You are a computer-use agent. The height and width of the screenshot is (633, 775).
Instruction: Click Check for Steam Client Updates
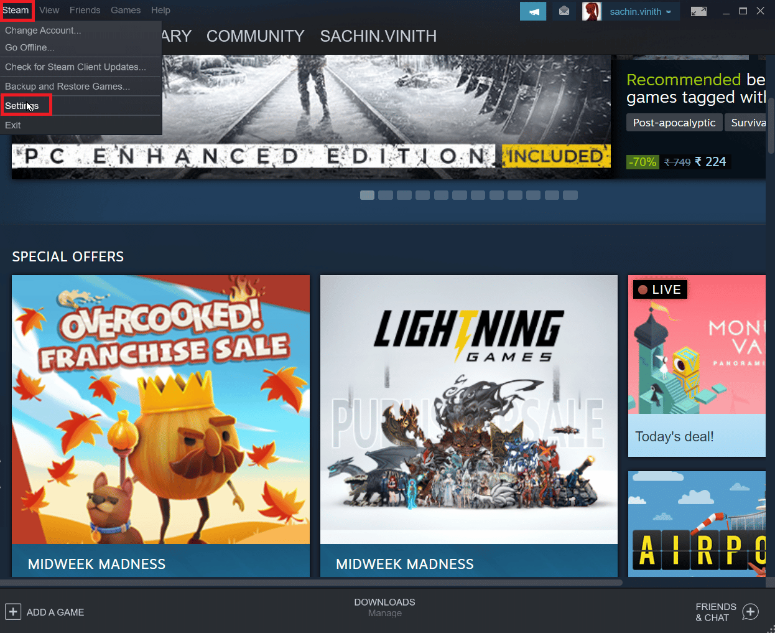pos(75,67)
